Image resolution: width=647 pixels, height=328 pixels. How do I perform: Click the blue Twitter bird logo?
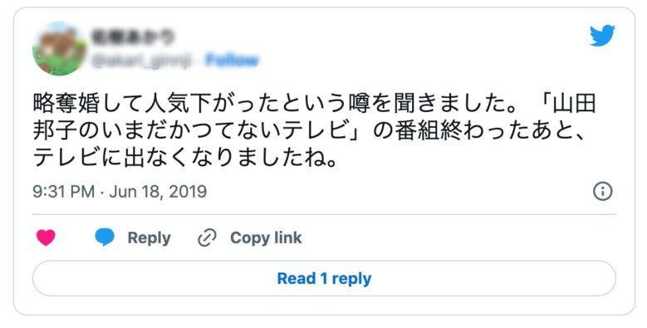click(602, 36)
